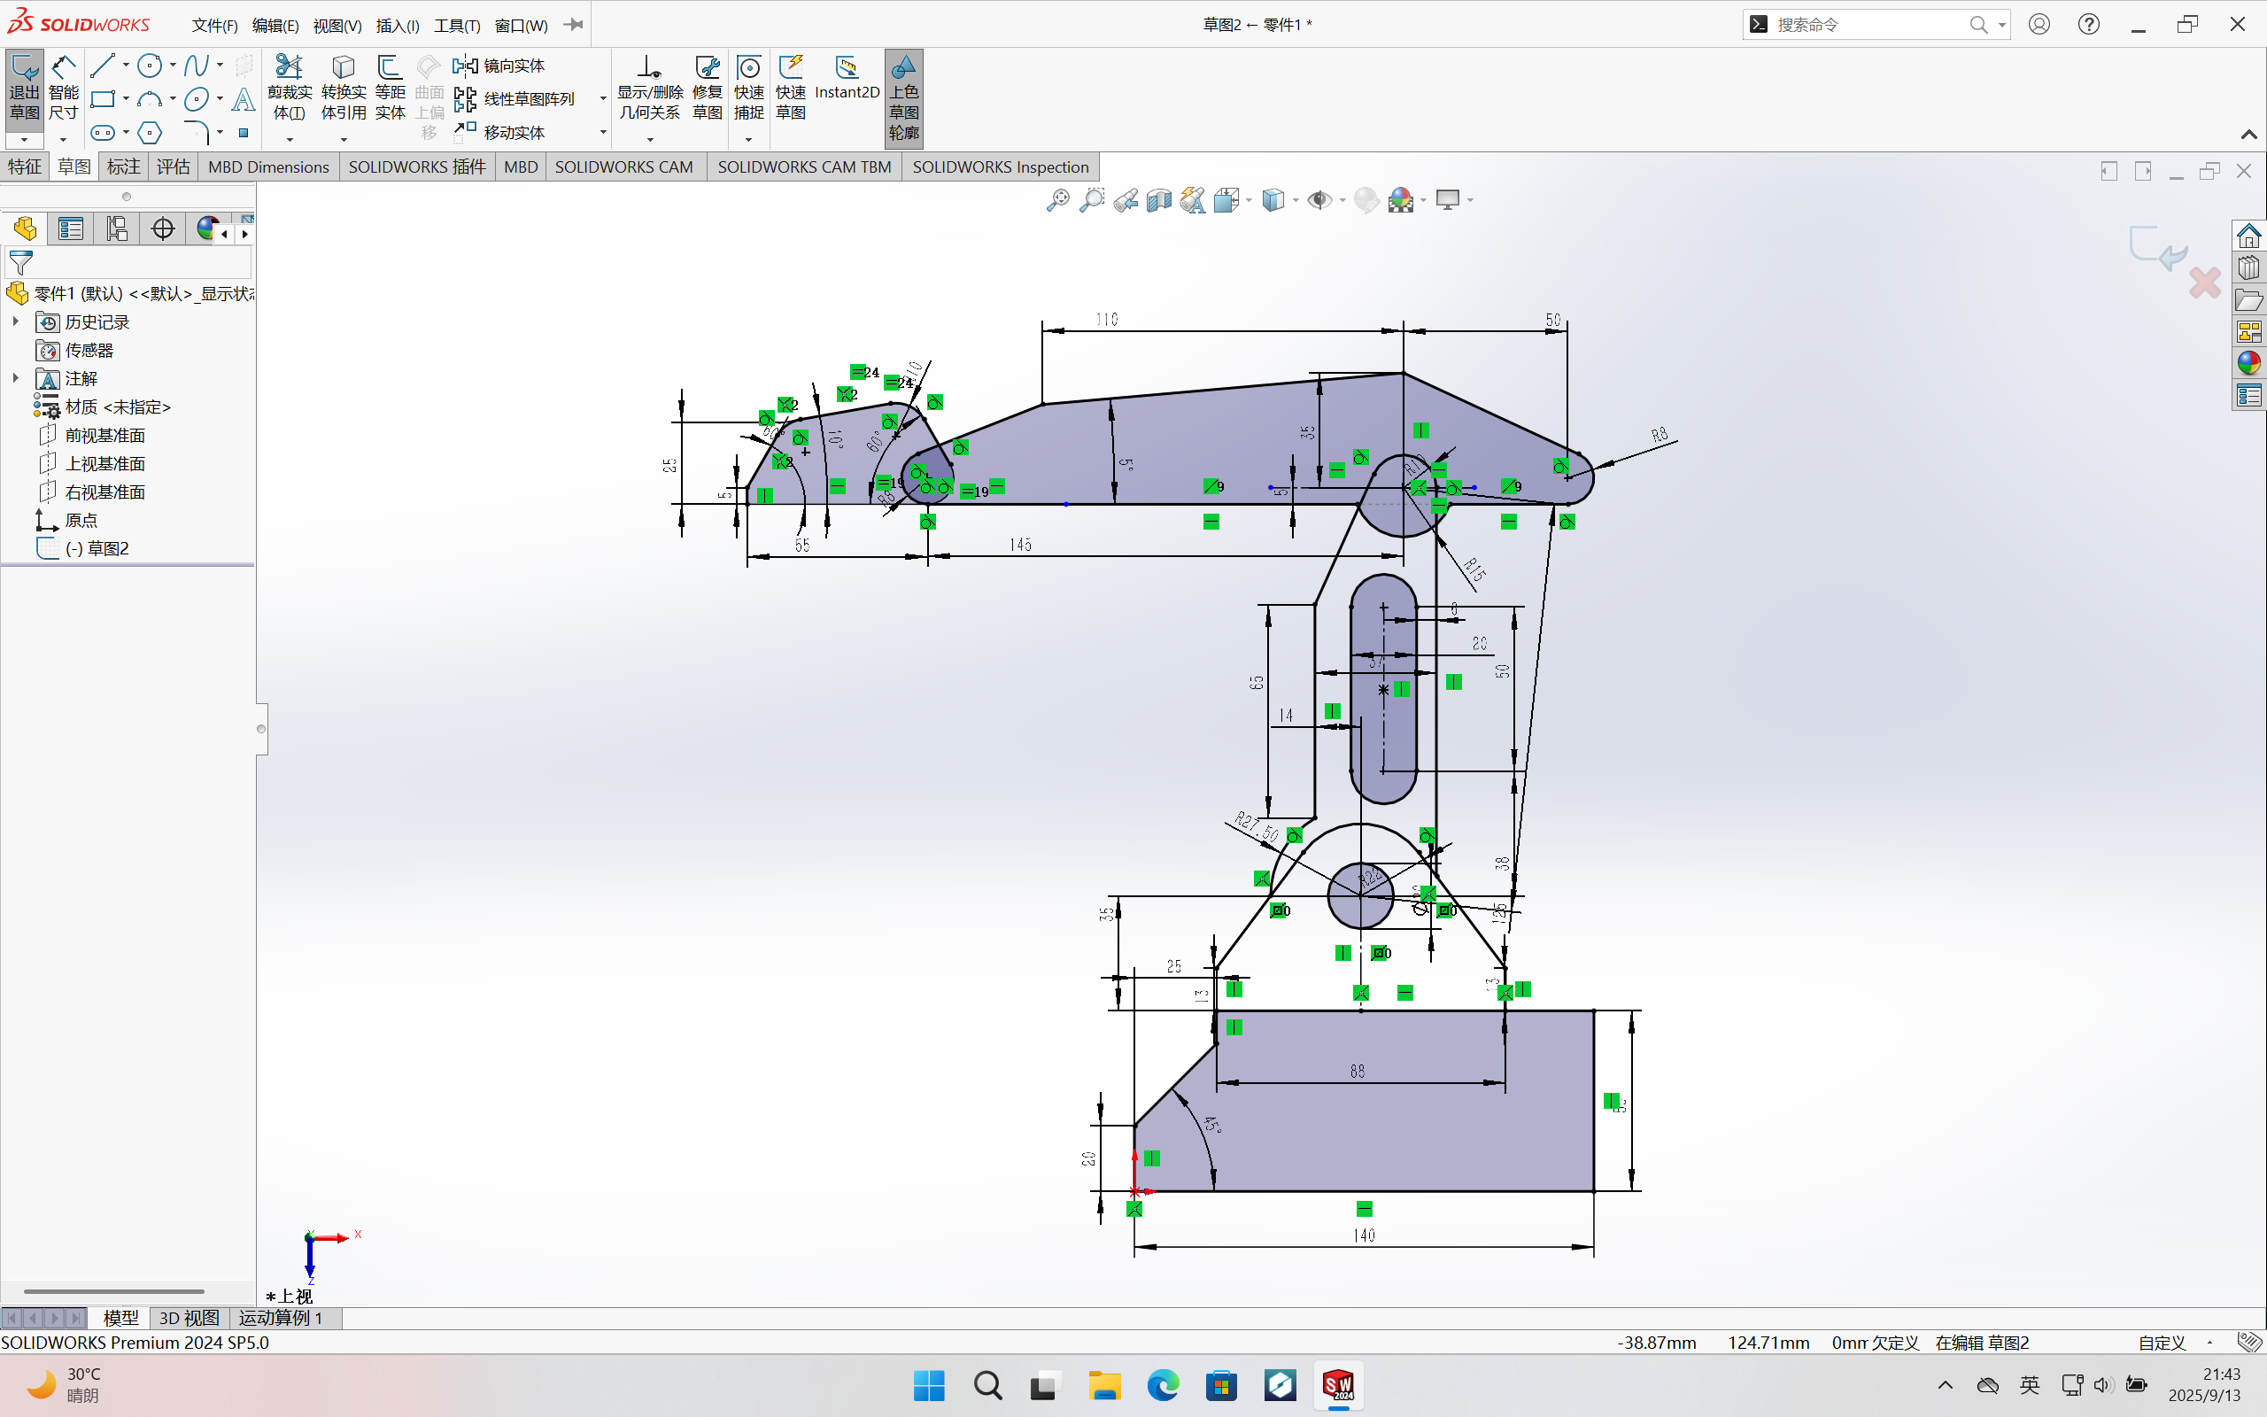Click Zoom to Fit in view toolbar

(x=1057, y=199)
